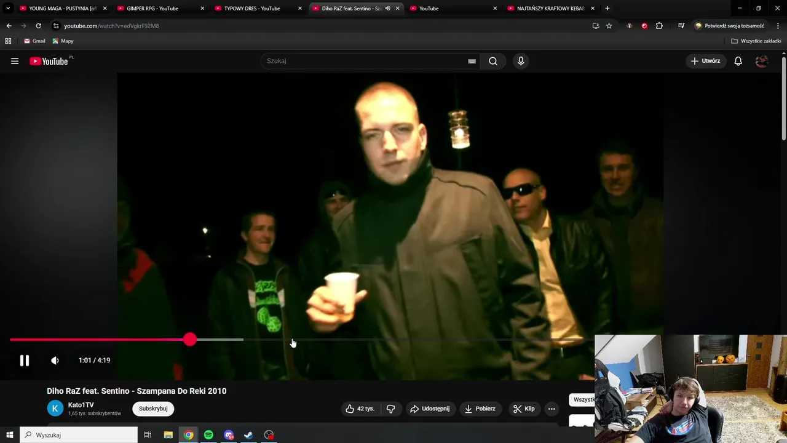Open the on-screen keyboard in the search box
Screen dimensions: 787x443
tap(472, 61)
